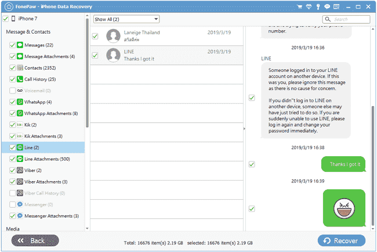This screenshot has height=252, width=377.
Task: Click the Viber Attachments icon
Action: pyautogui.click(x=20, y=182)
